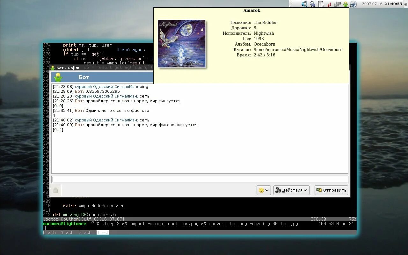
Task: Click the Gajim window title icon
Action: 53,68
